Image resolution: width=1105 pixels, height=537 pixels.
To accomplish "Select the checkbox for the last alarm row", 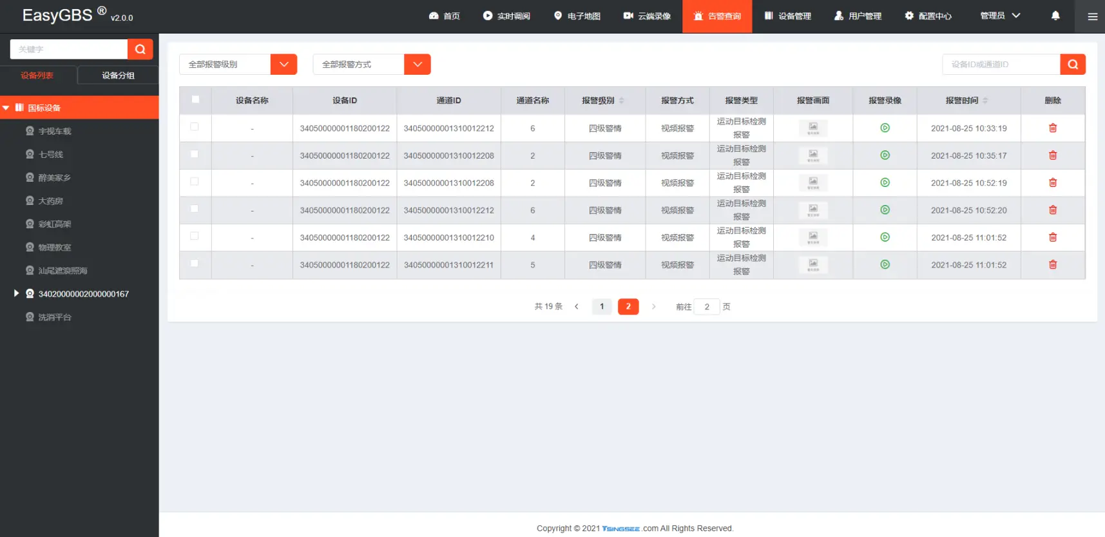I will tap(195, 264).
